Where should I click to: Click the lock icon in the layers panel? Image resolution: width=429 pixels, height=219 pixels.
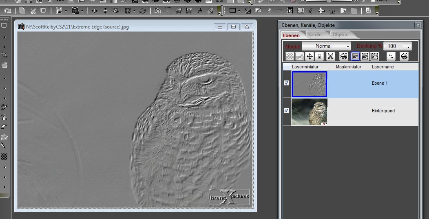[319, 57]
